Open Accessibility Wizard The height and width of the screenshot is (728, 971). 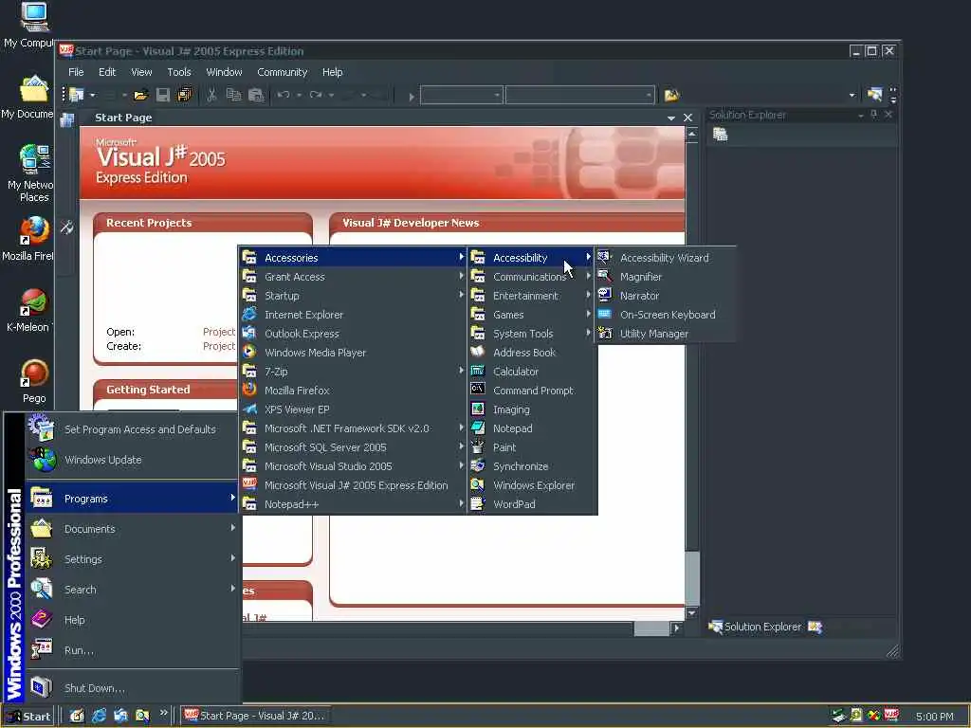point(667,258)
